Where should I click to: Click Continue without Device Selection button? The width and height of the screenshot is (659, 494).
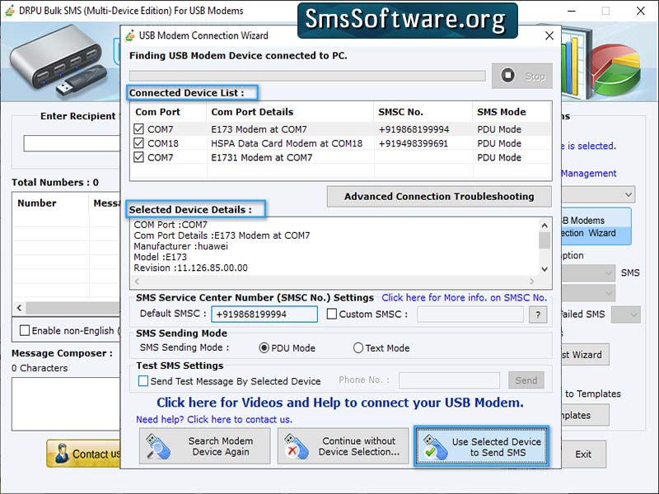point(343,446)
